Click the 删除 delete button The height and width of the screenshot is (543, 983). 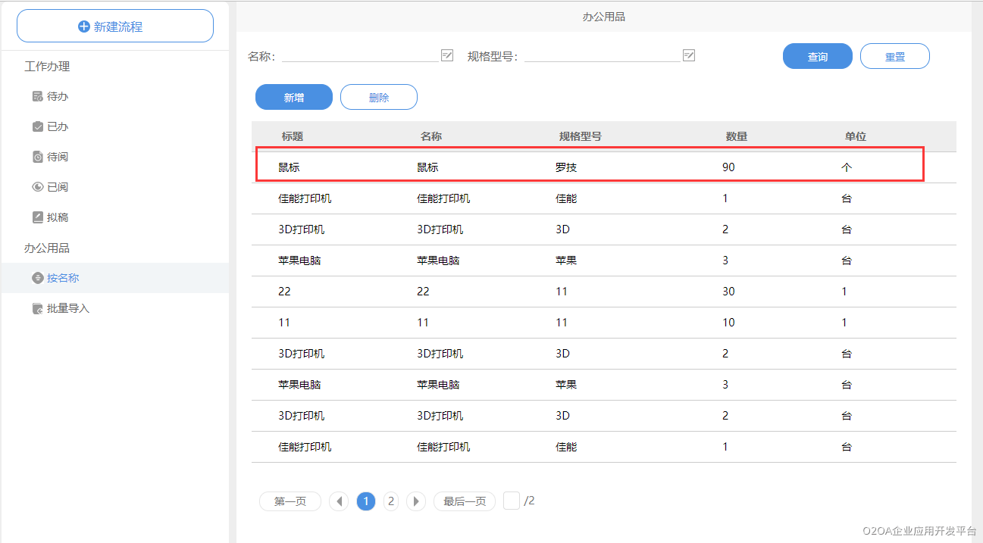(x=379, y=97)
